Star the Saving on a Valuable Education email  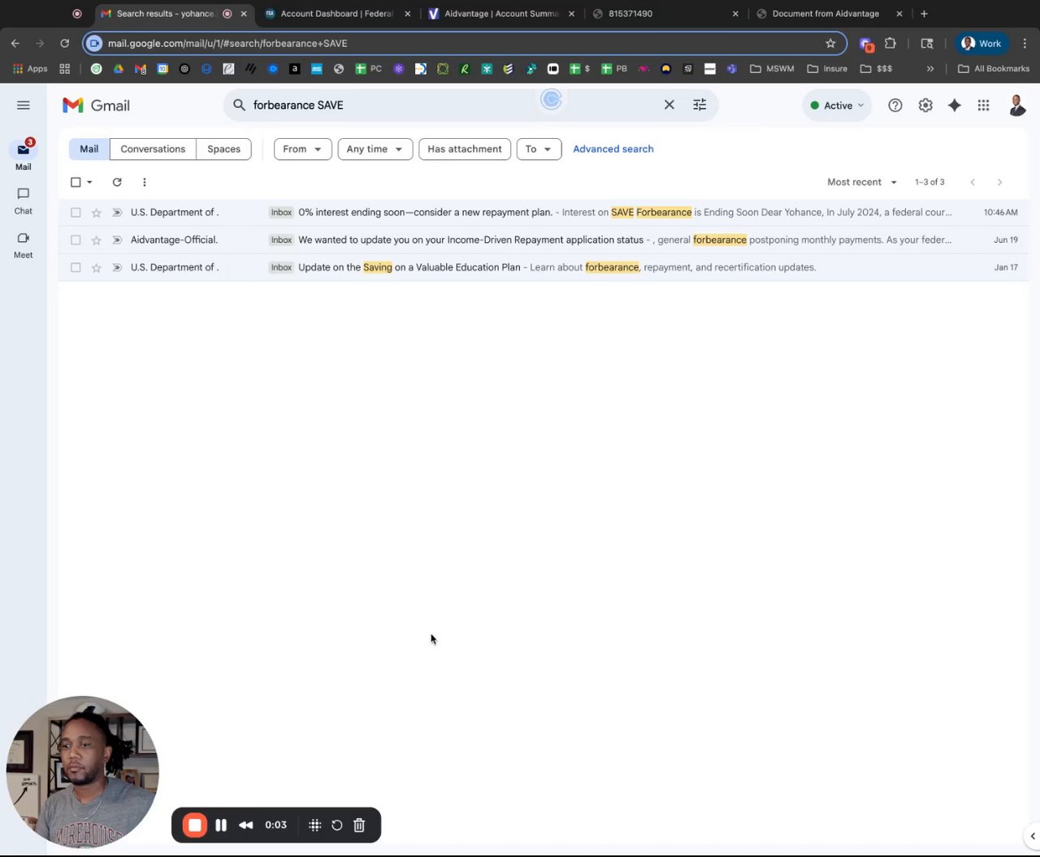pos(96,267)
